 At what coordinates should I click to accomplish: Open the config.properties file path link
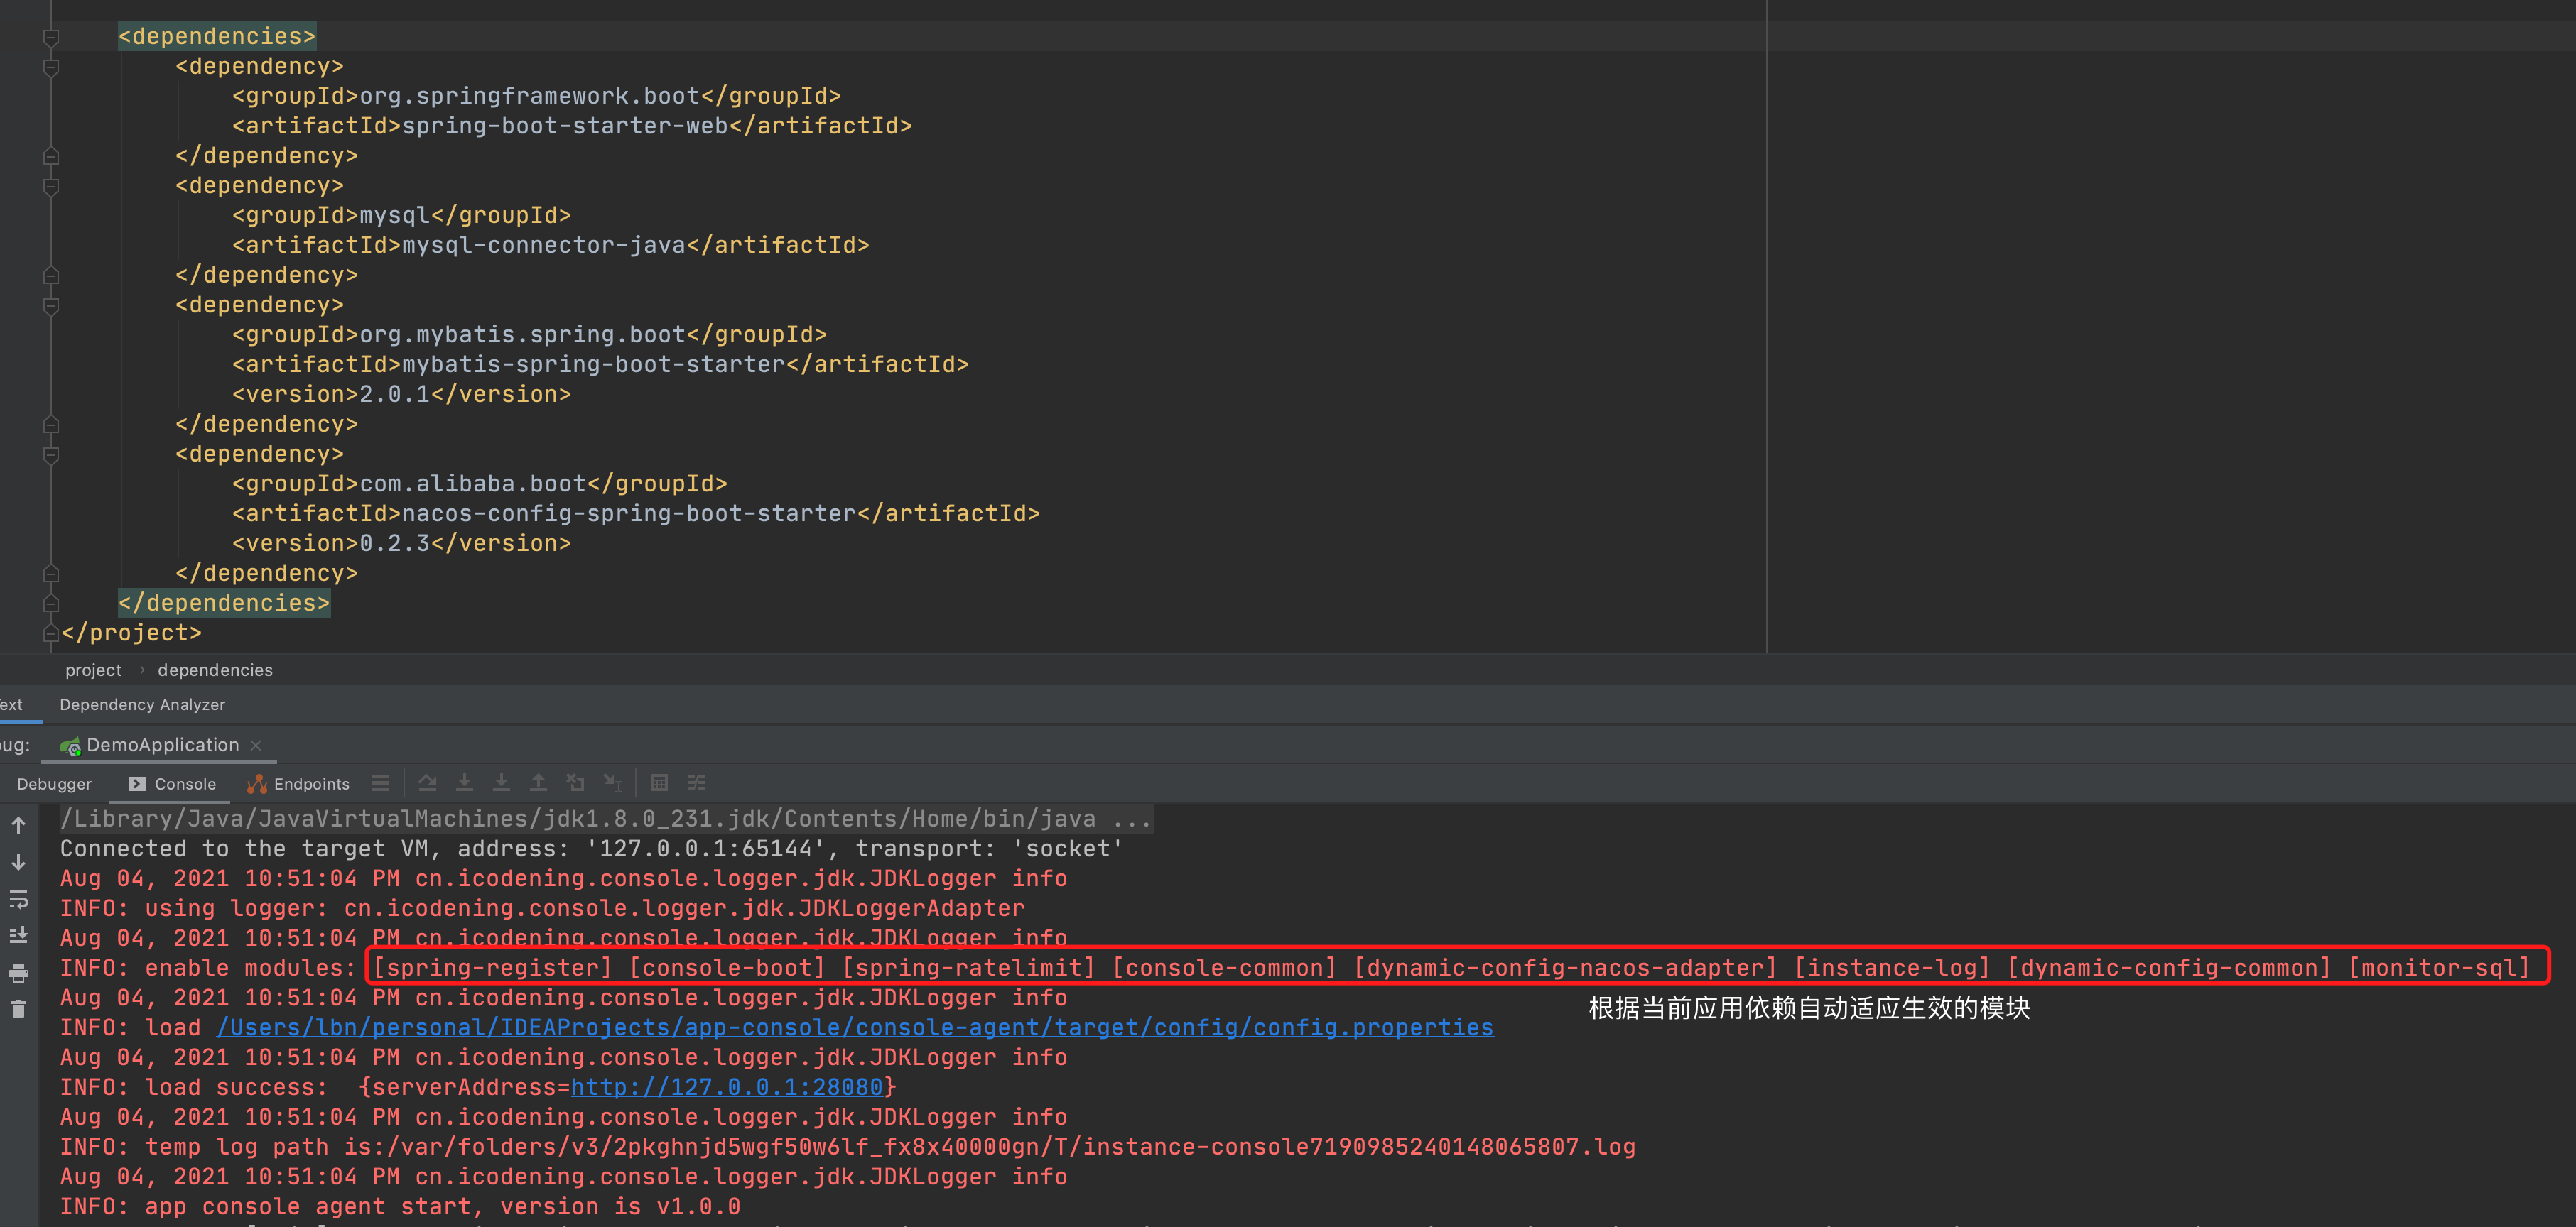coord(855,1027)
